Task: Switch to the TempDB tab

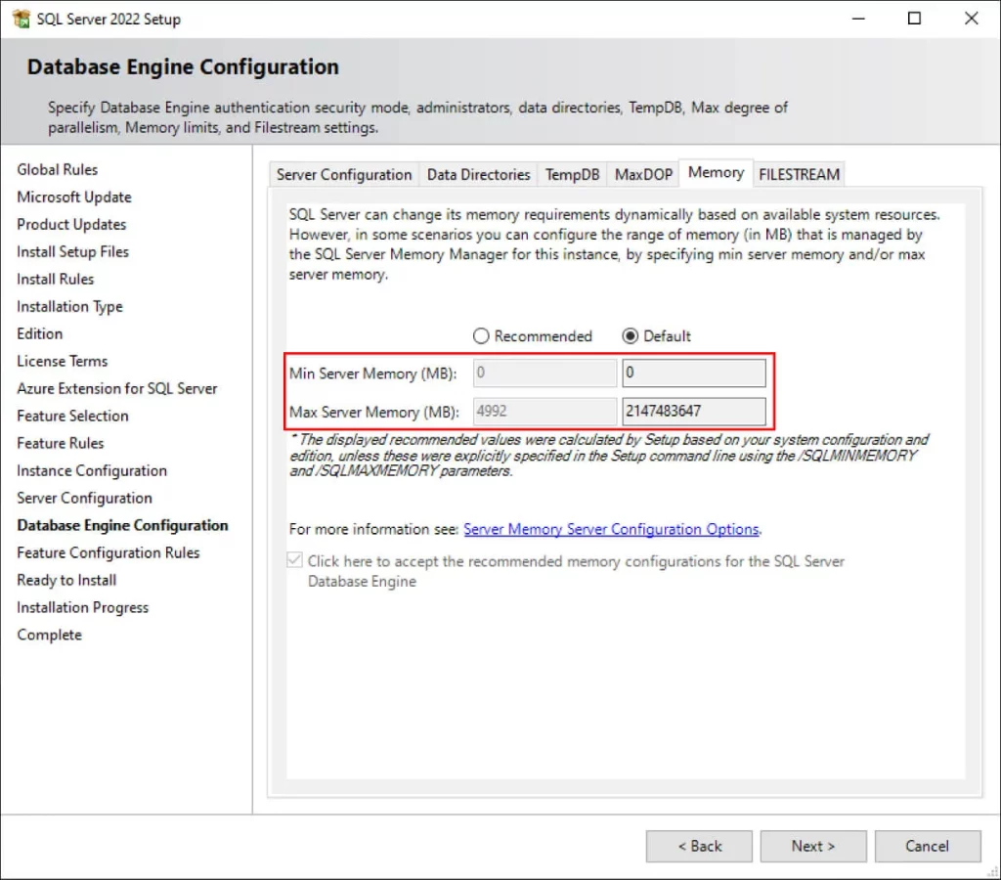Action: coord(571,173)
